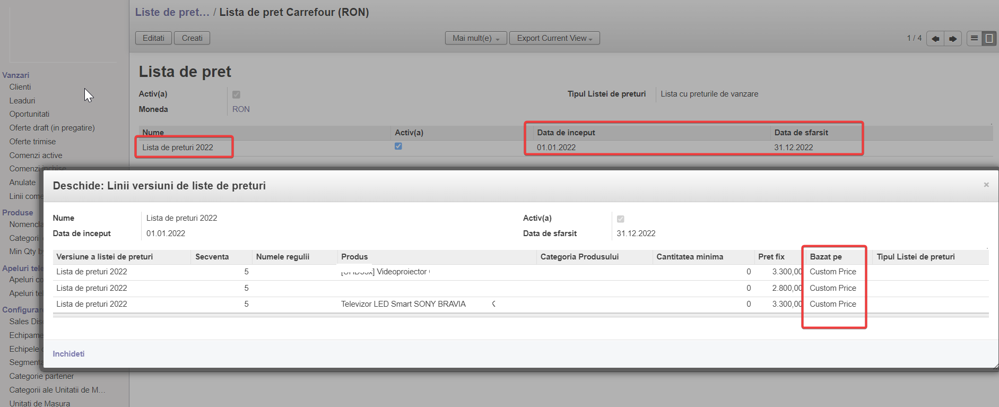Click Inchideti to close dialog
Screen dimensions: 999x407
(68, 354)
